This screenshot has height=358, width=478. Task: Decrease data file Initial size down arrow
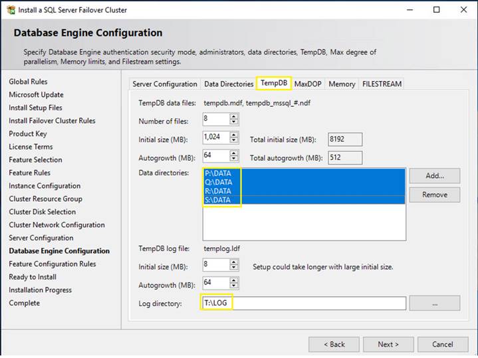[234, 140]
